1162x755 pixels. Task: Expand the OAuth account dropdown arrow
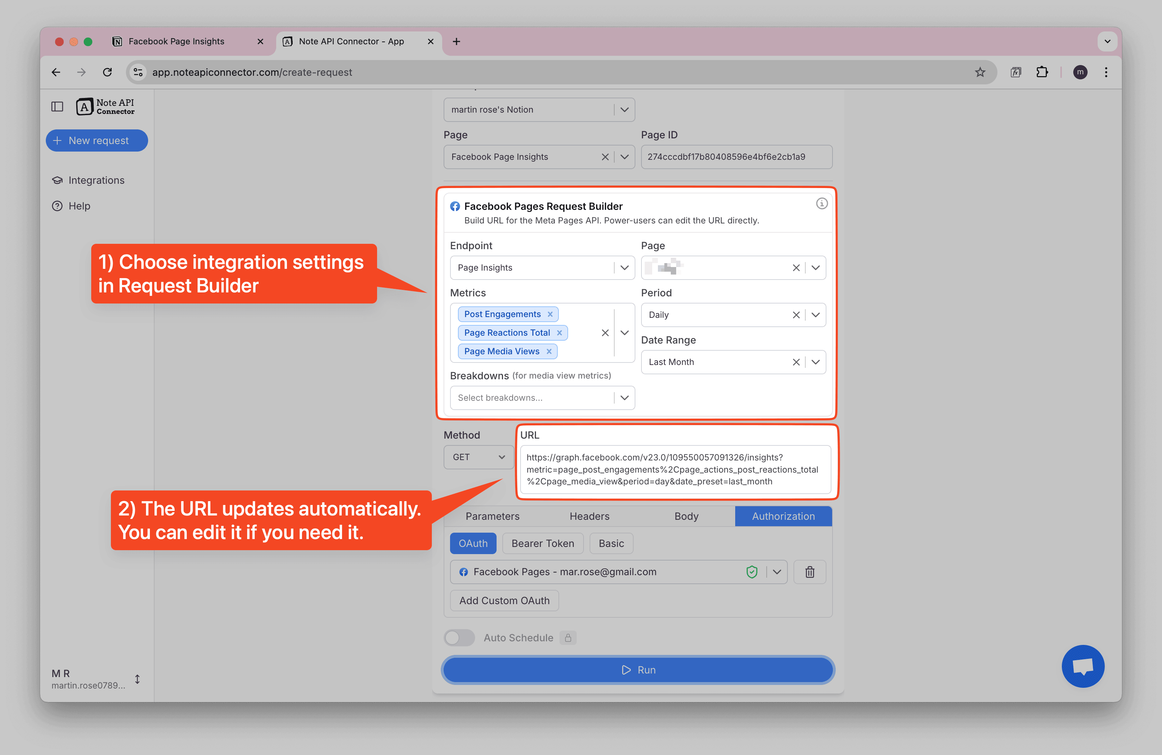click(x=777, y=572)
